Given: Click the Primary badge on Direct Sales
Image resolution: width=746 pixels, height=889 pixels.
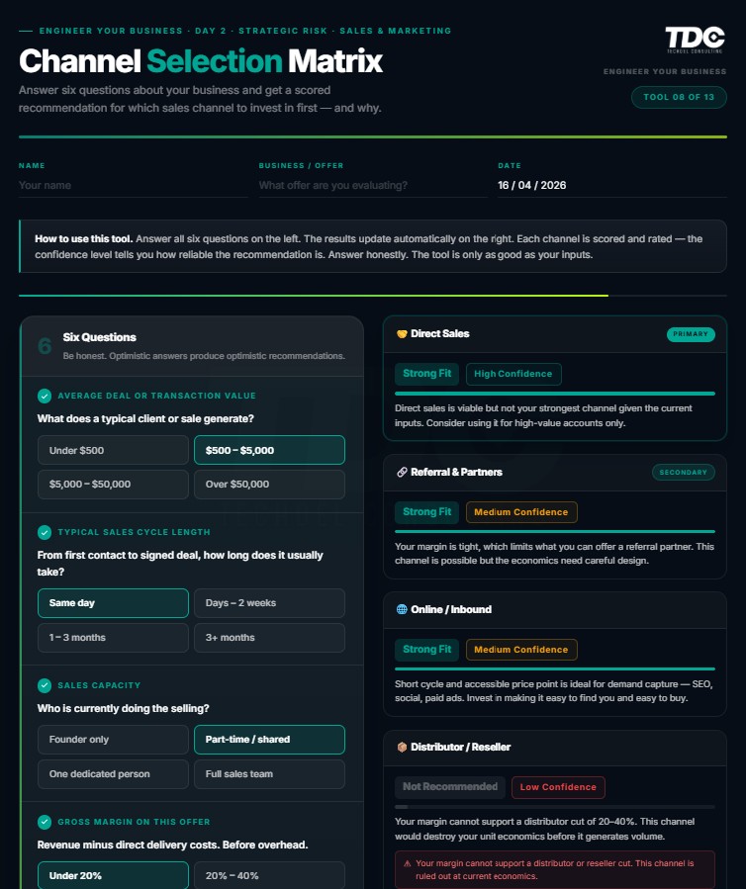Looking at the screenshot, I should (x=691, y=334).
